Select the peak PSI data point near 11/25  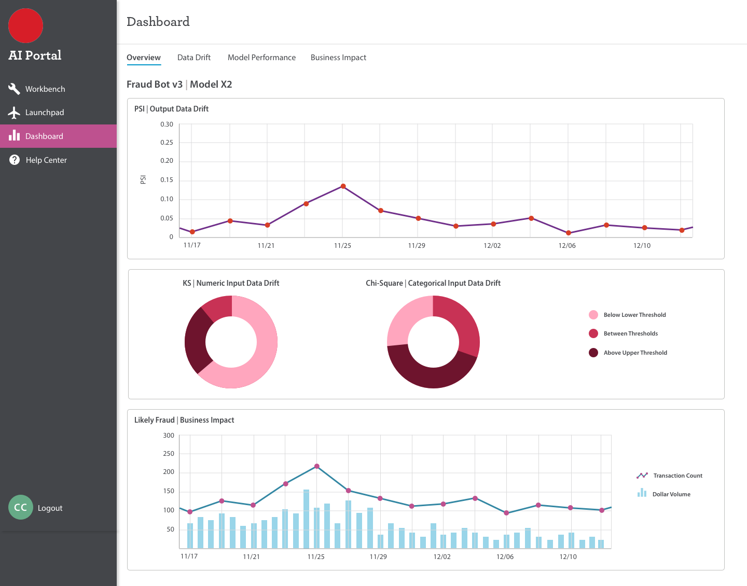343,185
